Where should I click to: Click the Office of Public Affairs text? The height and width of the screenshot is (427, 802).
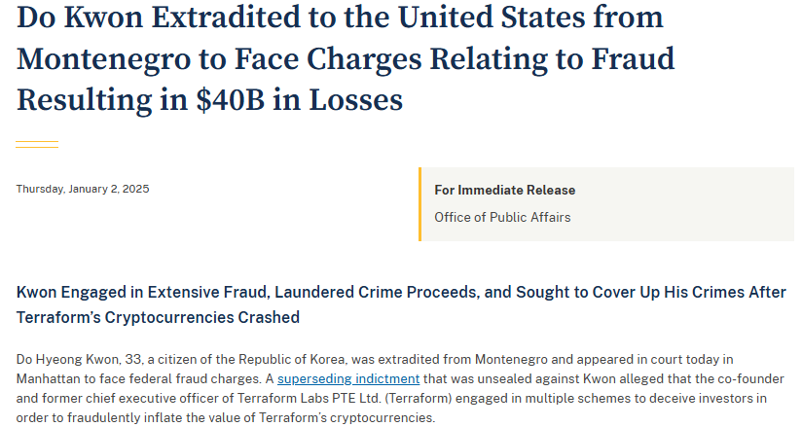click(x=502, y=217)
